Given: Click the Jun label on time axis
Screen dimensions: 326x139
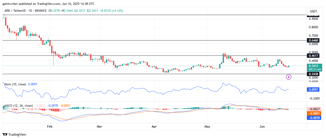Looking at the screenshot, I should pyautogui.click(x=262, y=126).
